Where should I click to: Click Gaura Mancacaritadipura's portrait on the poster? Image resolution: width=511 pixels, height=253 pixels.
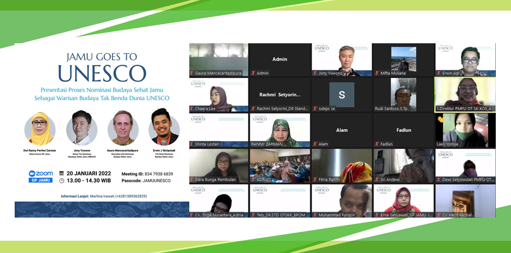(123, 128)
